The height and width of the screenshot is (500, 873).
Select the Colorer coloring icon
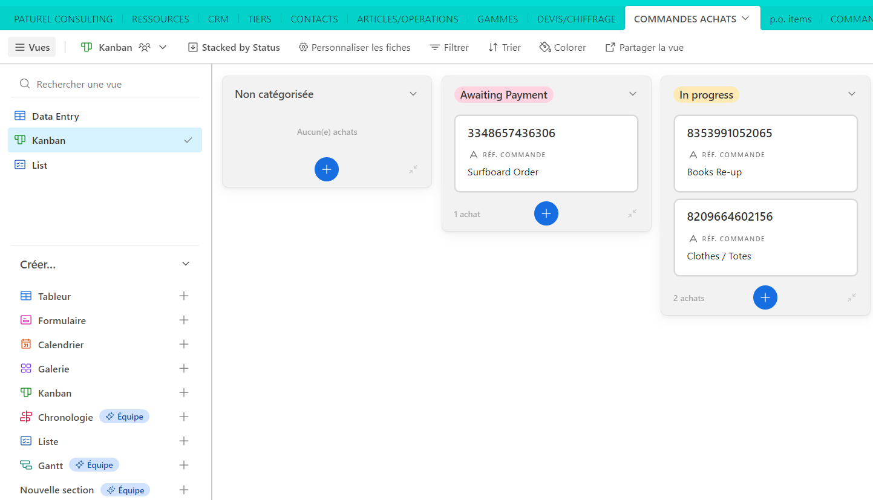click(x=545, y=47)
